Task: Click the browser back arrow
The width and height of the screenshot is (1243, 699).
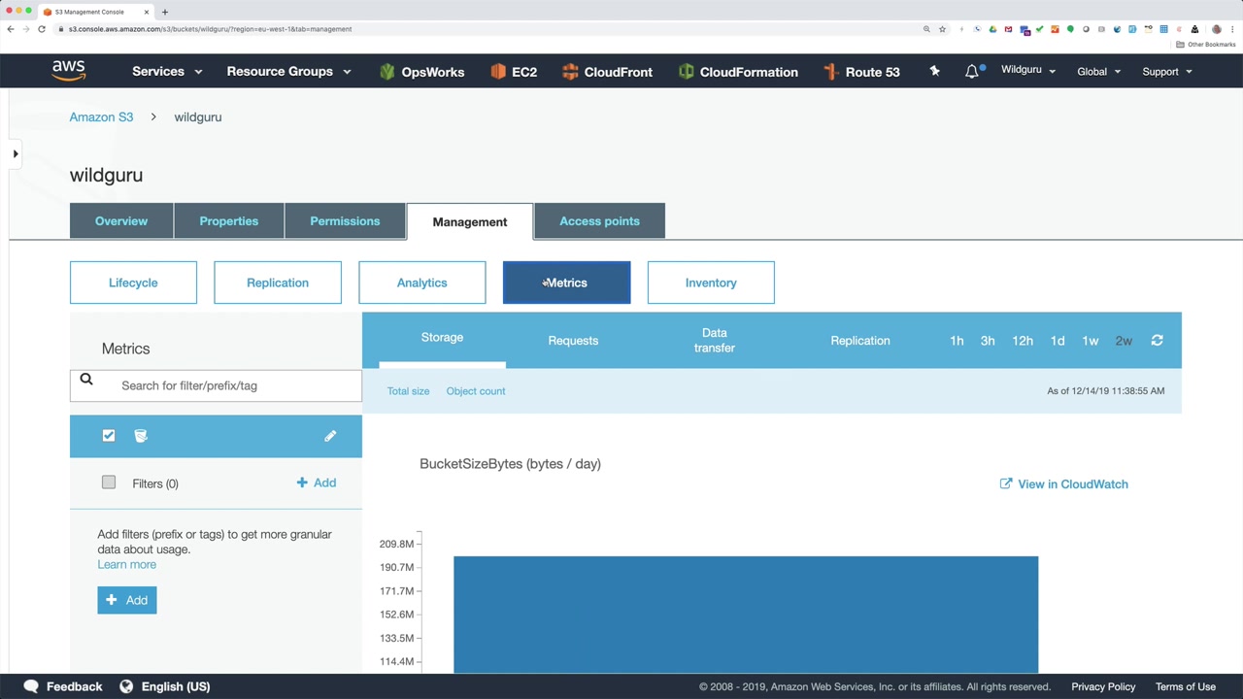Action: pyautogui.click(x=11, y=29)
